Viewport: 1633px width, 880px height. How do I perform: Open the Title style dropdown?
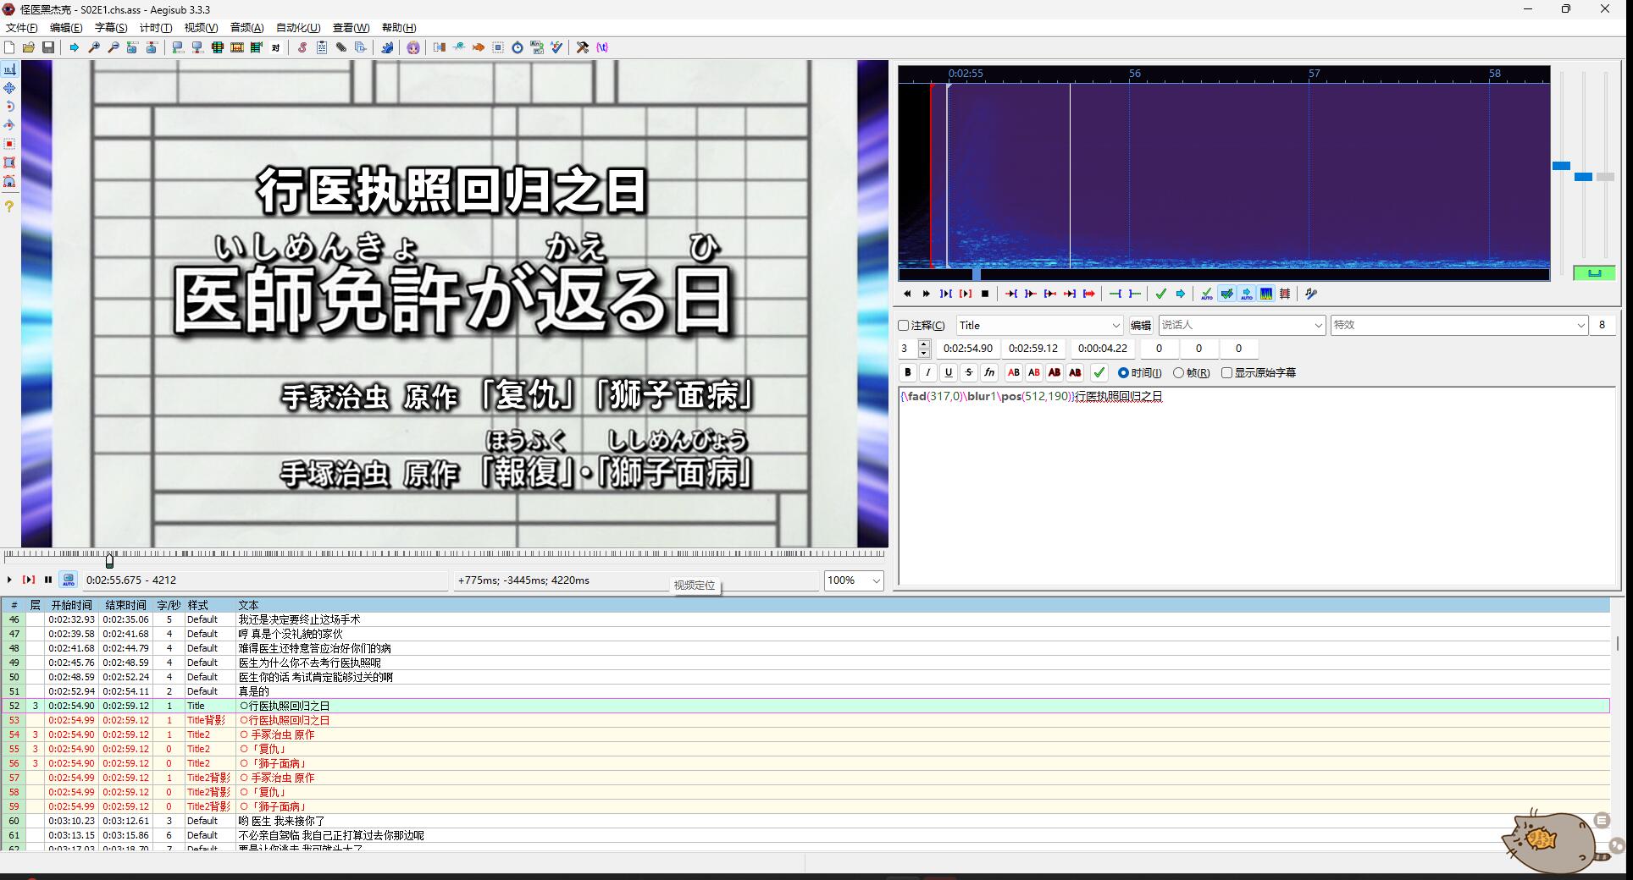point(1039,326)
